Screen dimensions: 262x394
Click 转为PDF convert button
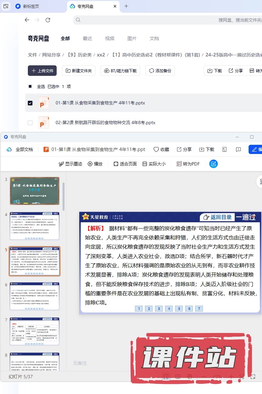(x=188, y=164)
